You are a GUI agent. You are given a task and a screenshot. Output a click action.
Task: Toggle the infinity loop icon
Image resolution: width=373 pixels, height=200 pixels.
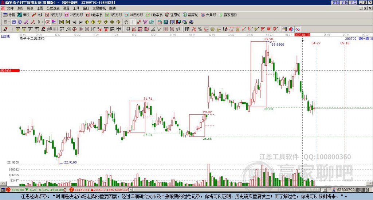pos(298,29)
